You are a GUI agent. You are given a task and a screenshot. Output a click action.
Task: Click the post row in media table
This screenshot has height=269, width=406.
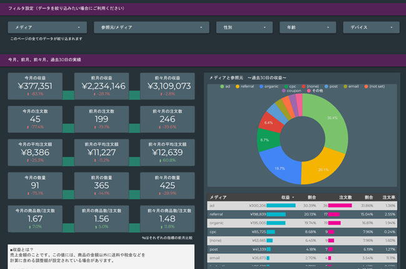[302, 250]
